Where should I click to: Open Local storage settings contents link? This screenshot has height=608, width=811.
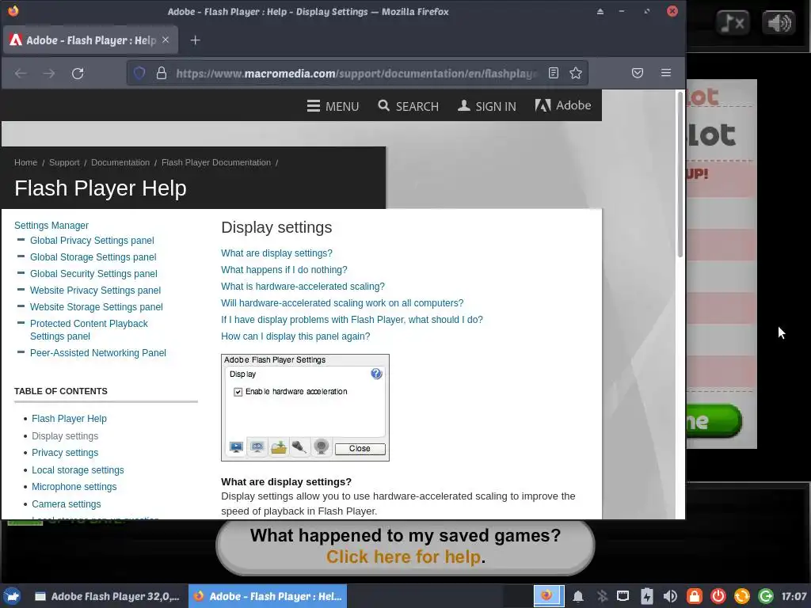78,470
